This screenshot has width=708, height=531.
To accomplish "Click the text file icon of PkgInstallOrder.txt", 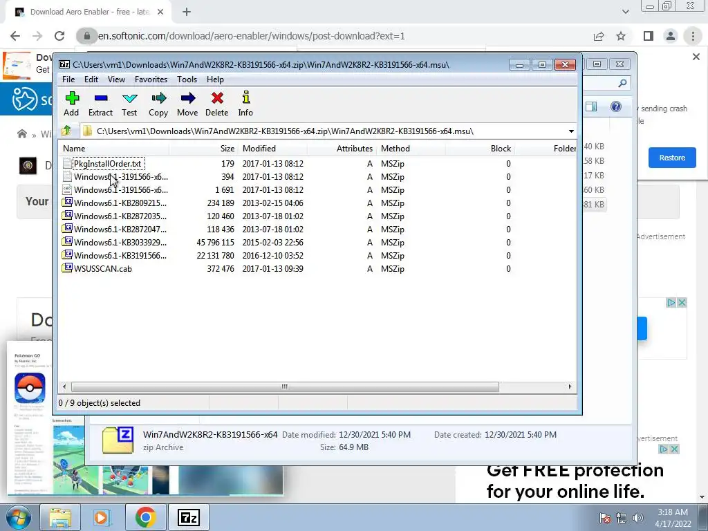I will point(67,163).
